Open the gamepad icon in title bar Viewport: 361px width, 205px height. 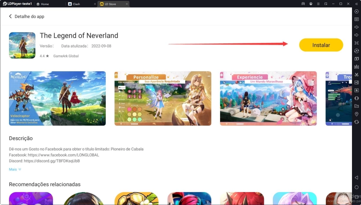tap(303, 4)
